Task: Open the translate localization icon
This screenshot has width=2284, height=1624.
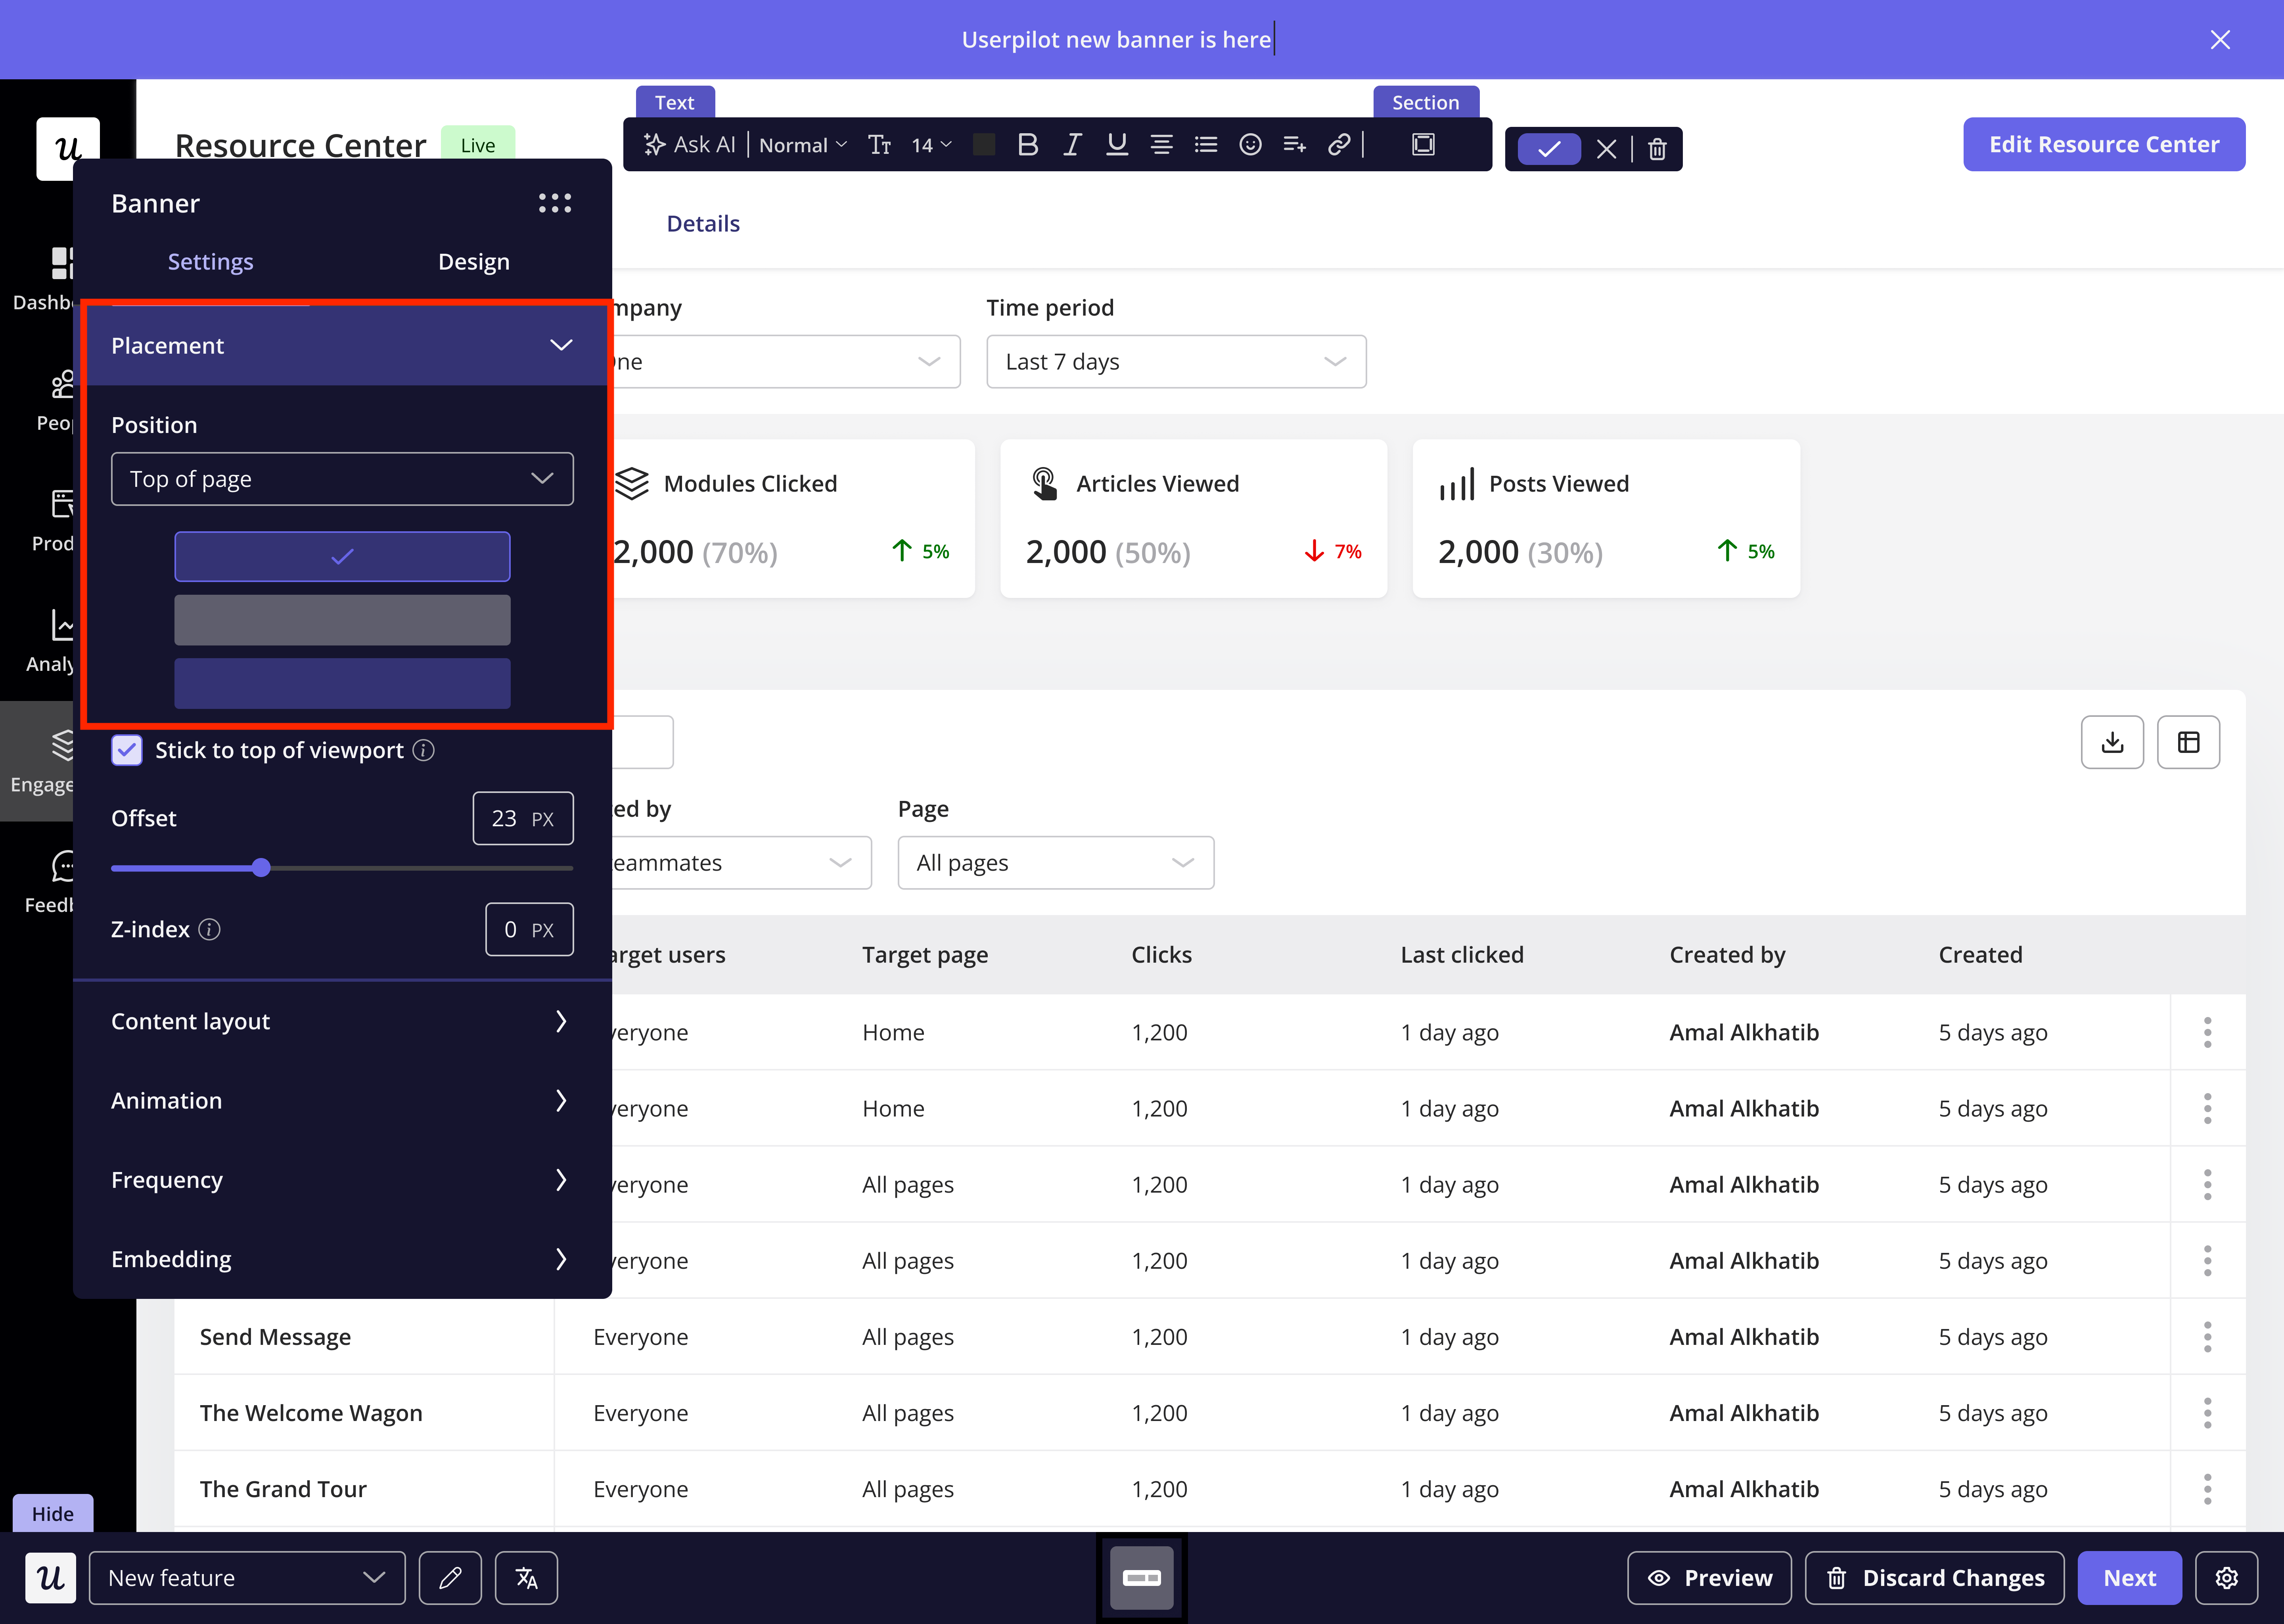Action: (526, 1578)
